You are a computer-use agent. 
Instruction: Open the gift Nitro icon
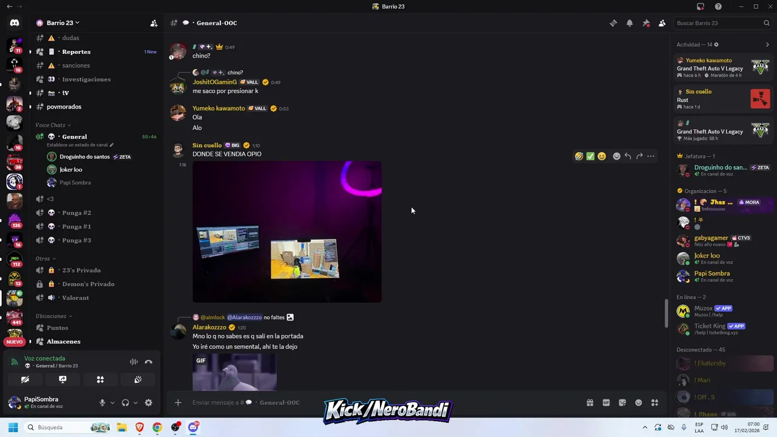[589, 402]
